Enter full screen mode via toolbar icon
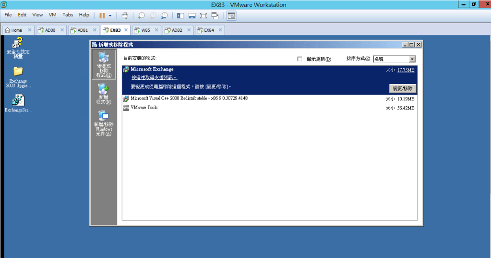491x258 pixels. [x=203, y=15]
